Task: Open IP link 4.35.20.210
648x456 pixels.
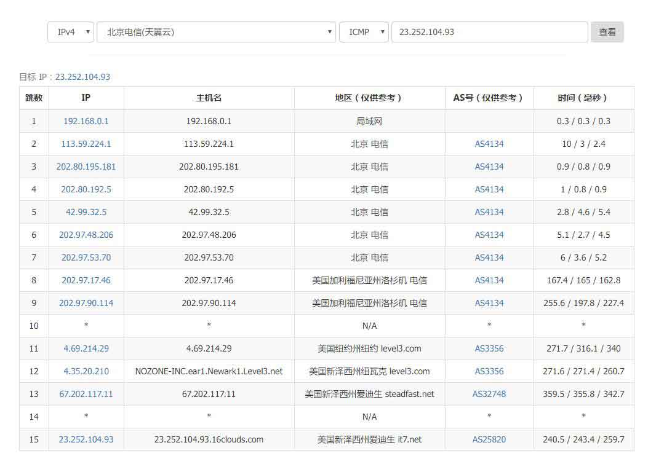Action: [86, 371]
